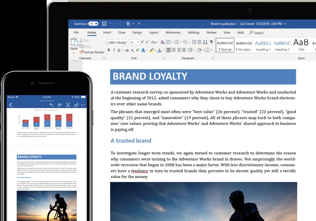Click the Search box in the ribbon
This screenshot has width=316, height=221.
point(256,33)
